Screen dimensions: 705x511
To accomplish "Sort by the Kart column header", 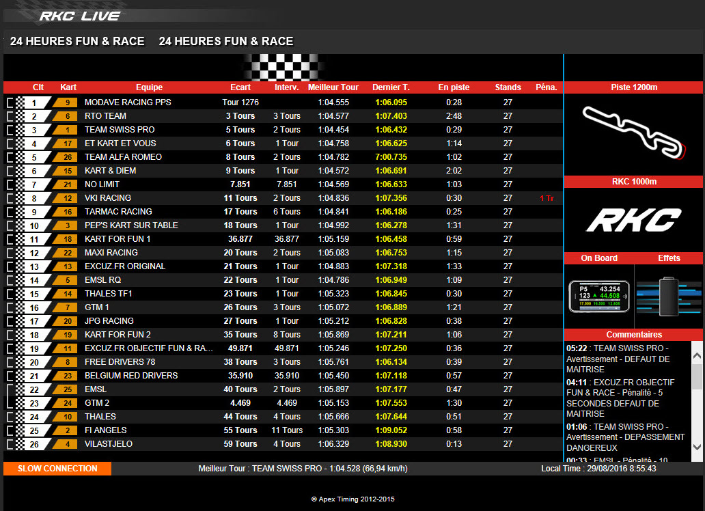I will [x=68, y=87].
